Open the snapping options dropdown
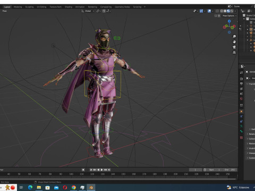 [108, 11]
